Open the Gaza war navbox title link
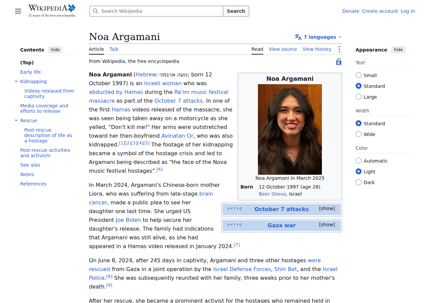The height and width of the screenshot is (303, 431). [281, 225]
